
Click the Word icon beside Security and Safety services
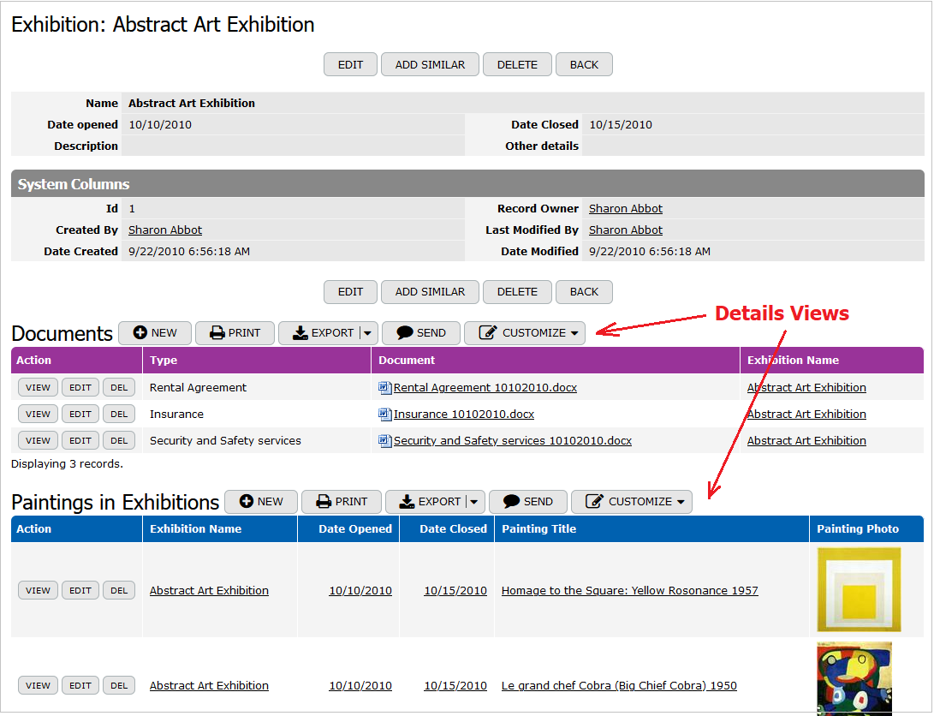coord(384,441)
